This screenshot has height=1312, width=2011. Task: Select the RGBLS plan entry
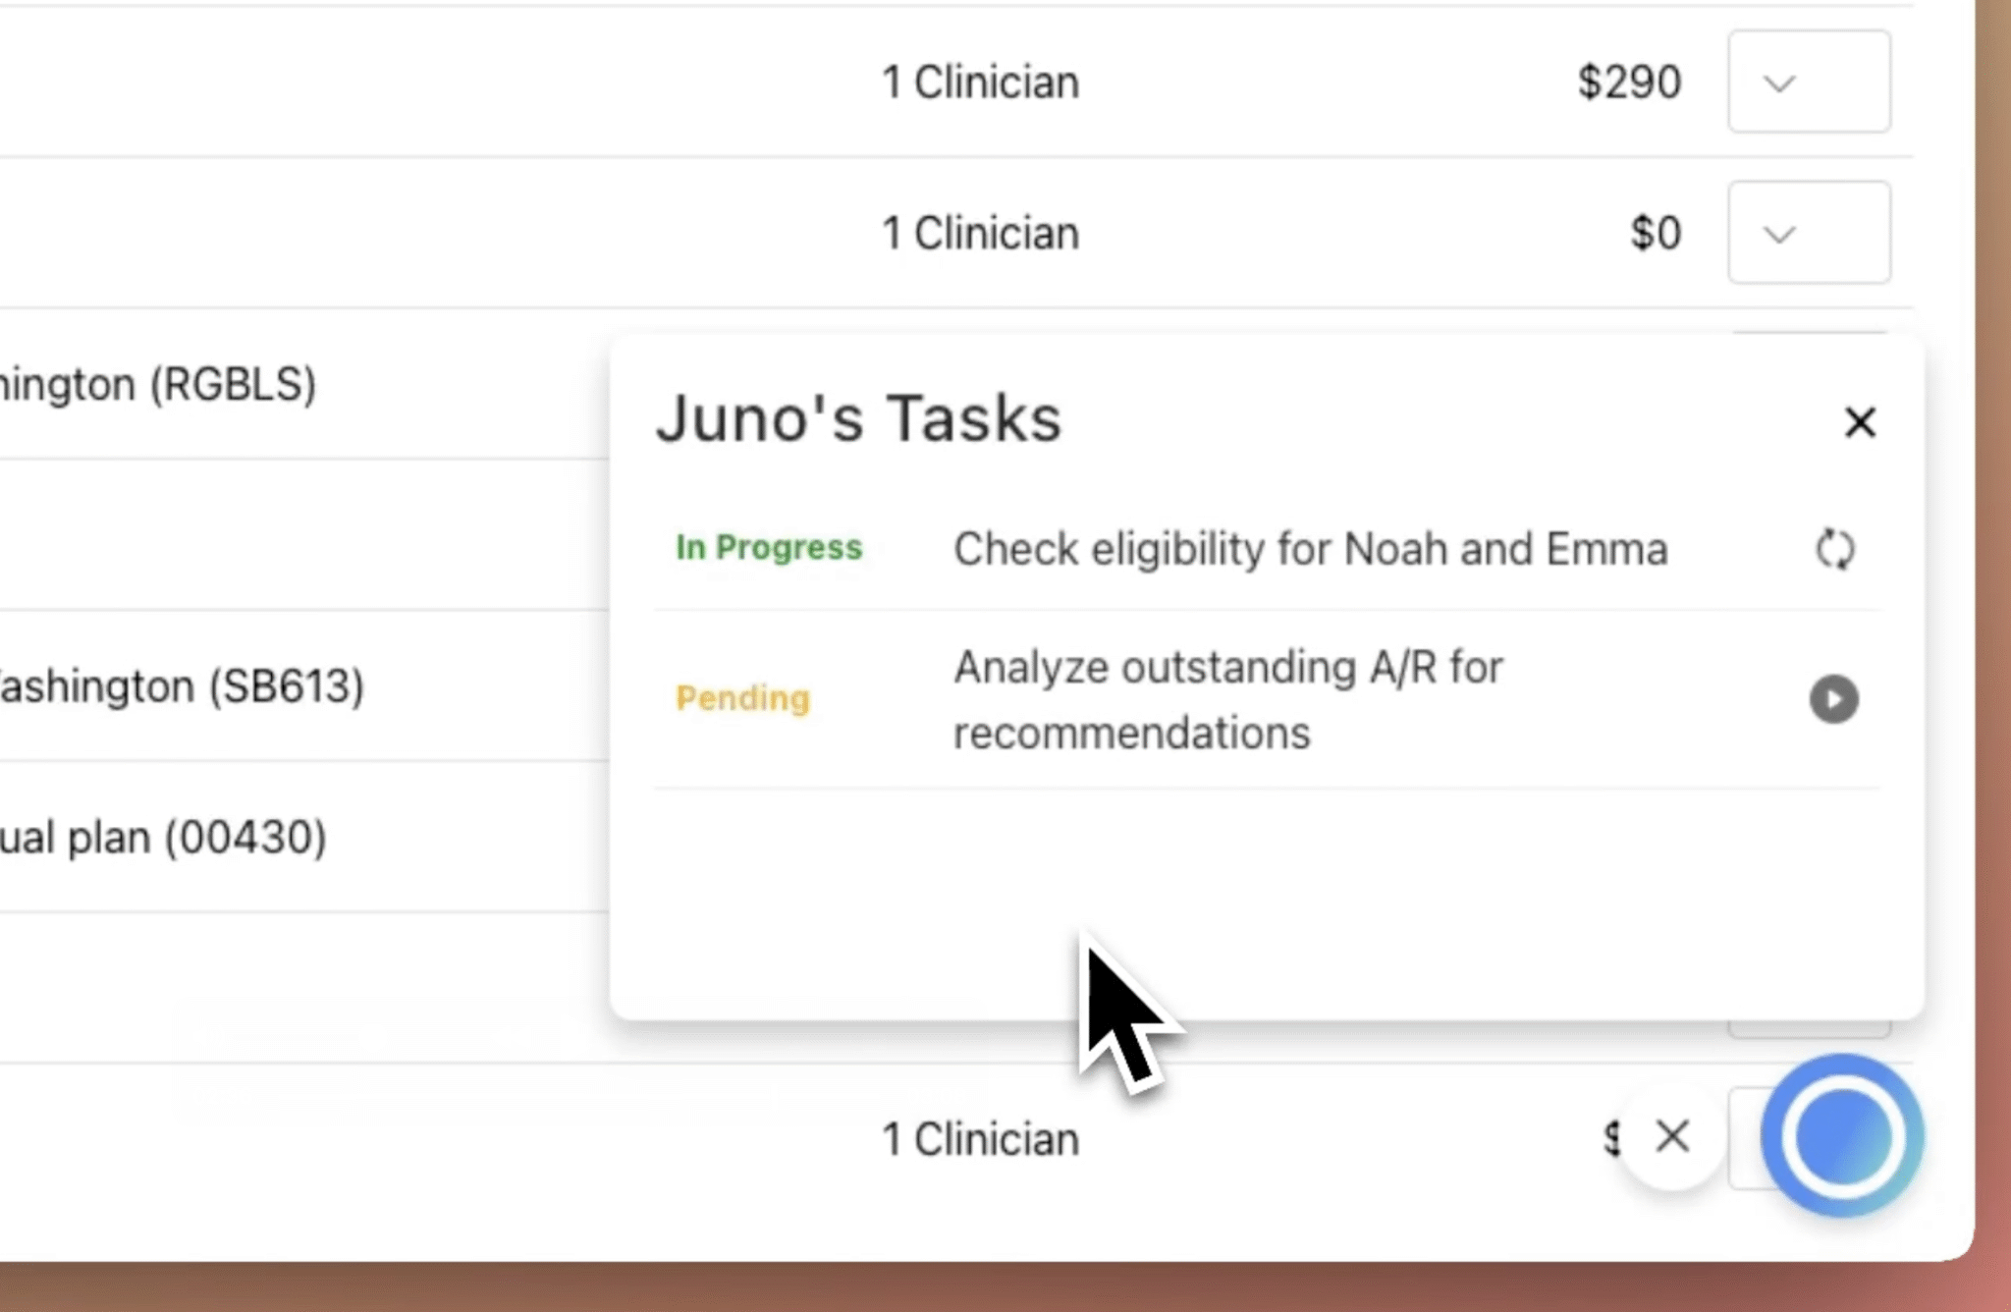[159, 384]
